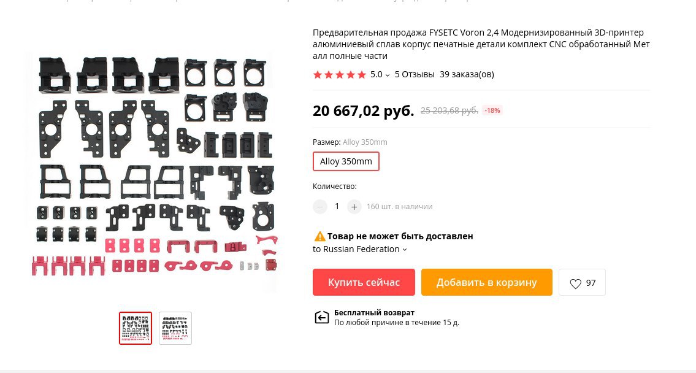
Task: Click the Бесплатный возврат free return text
Action: (x=374, y=313)
